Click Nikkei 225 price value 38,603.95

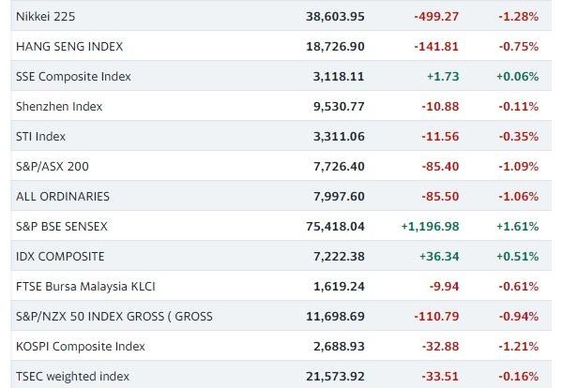click(335, 17)
